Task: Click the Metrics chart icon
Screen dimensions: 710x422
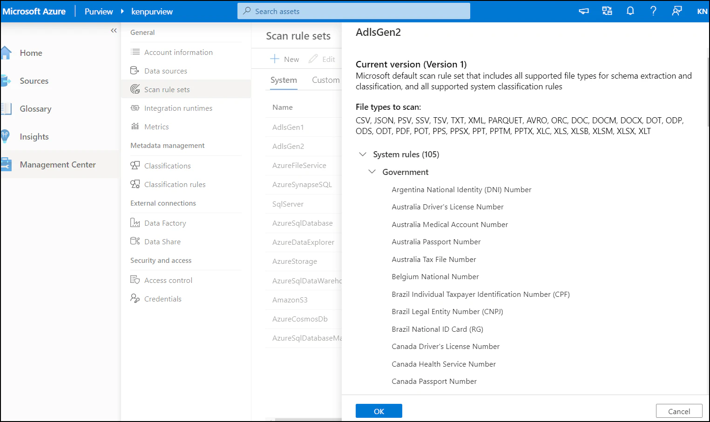Action: click(x=135, y=127)
